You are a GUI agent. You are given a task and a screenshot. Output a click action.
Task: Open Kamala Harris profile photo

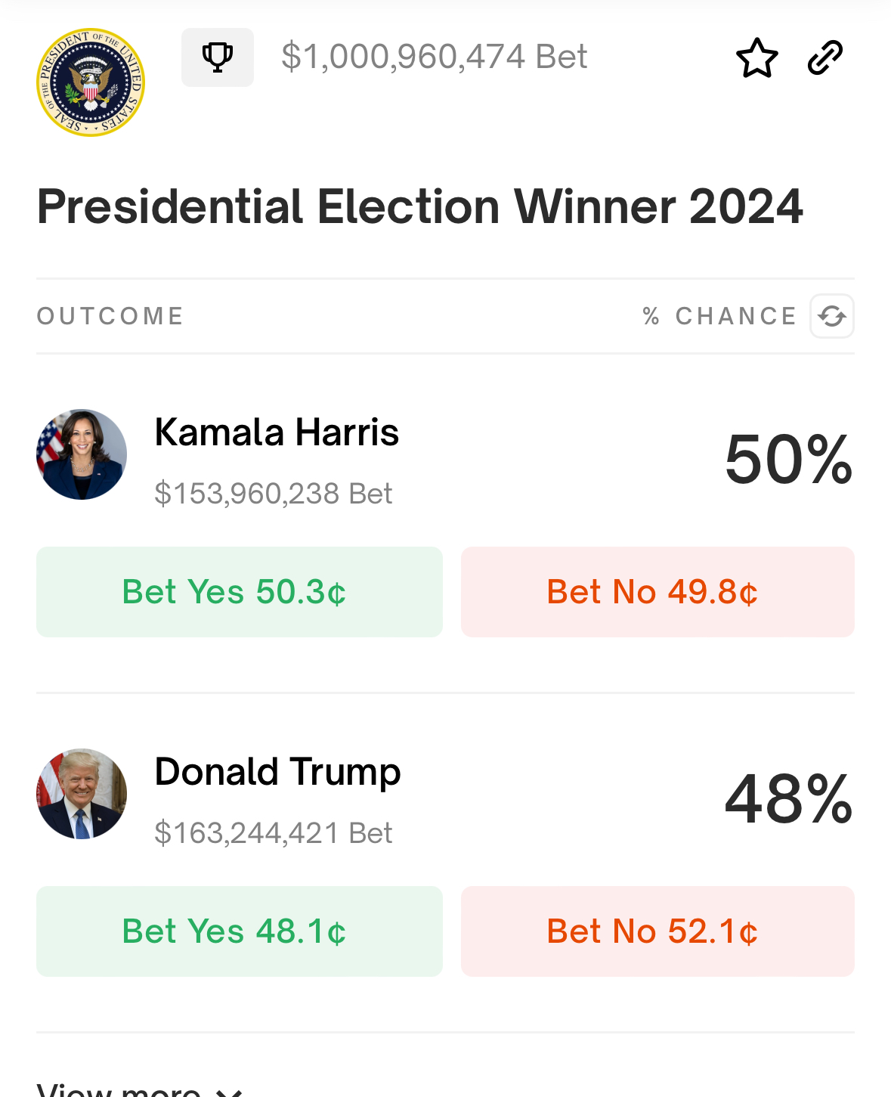pos(82,454)
